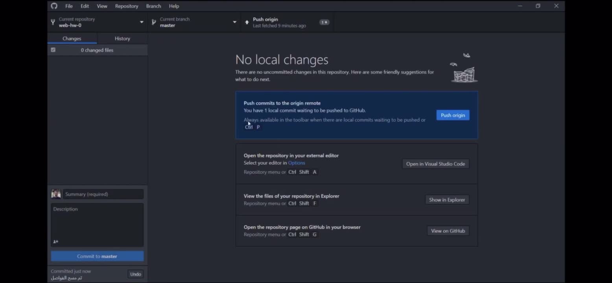Click the branch icon next to master

153,22
